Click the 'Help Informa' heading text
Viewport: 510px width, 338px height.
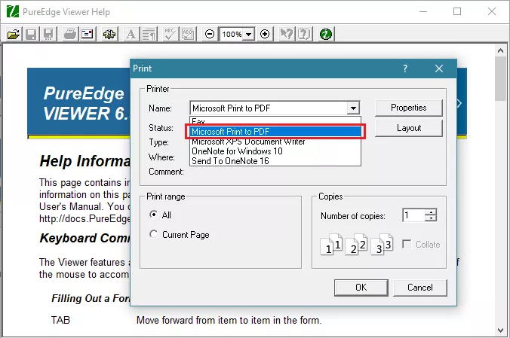click(x=84, y=161)
